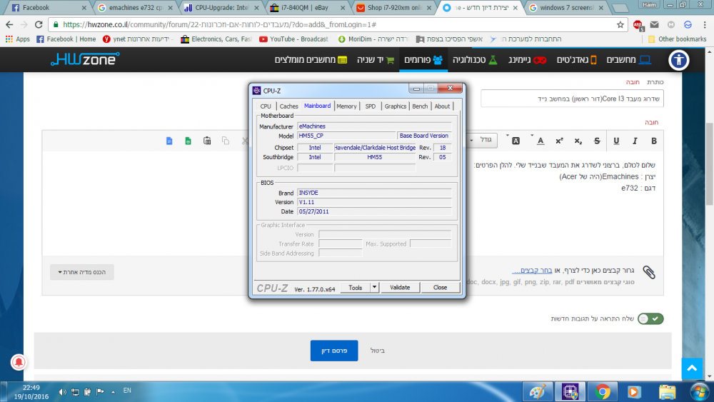Open the computers menu item in the site nav

(629, 60)
